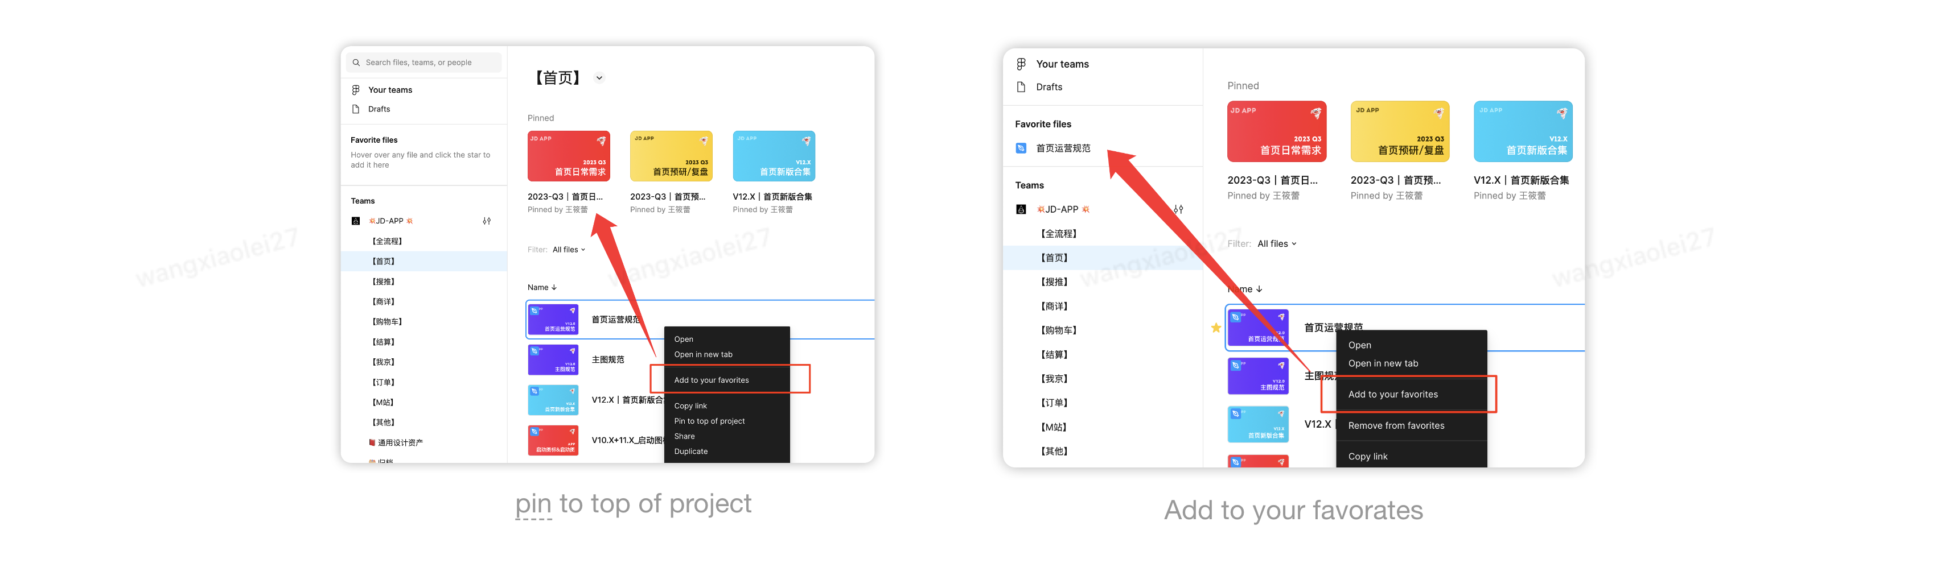The image size is (1957, 563).
Task: Toggle yellow favorite star beside 首页运营规范
Action: pyautogui.click(x=1215, y=328)
